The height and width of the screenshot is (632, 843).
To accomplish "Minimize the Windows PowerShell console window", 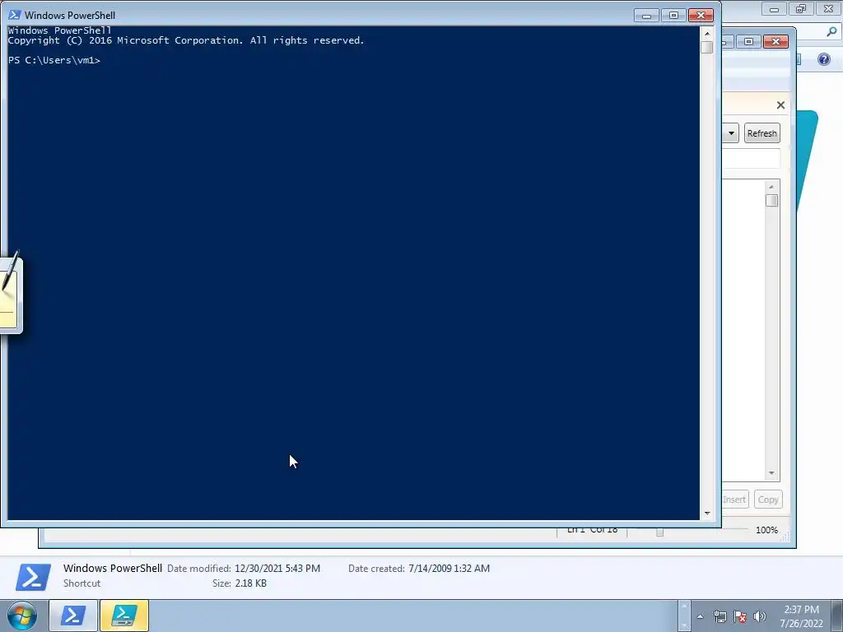I will point(646,16).
